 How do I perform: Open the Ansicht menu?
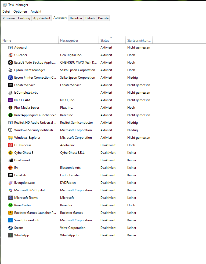(x=36, y=12)
